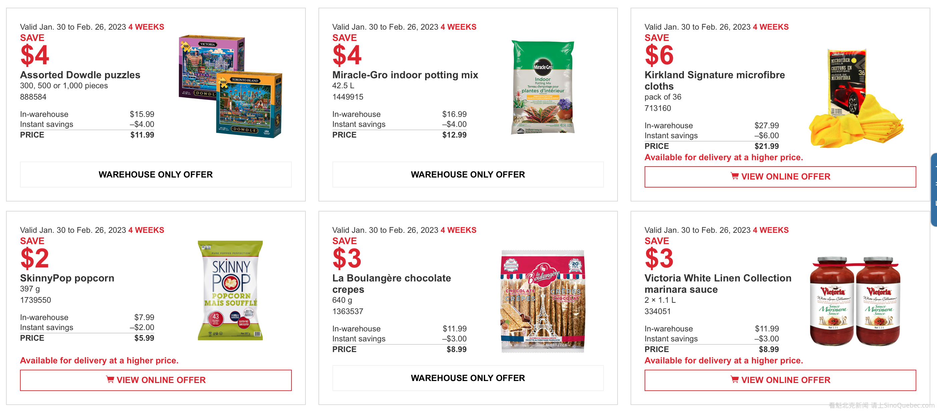
Task: Select the Kirkland Signature microfibre cloths heading
Action: (714, 80)
